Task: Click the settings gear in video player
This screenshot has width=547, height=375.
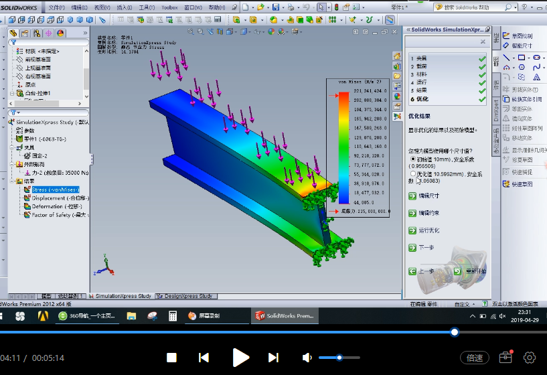Action: [530, 358]
